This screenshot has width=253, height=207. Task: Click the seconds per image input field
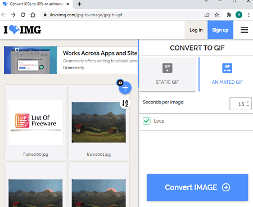click(x=241, y=103)
